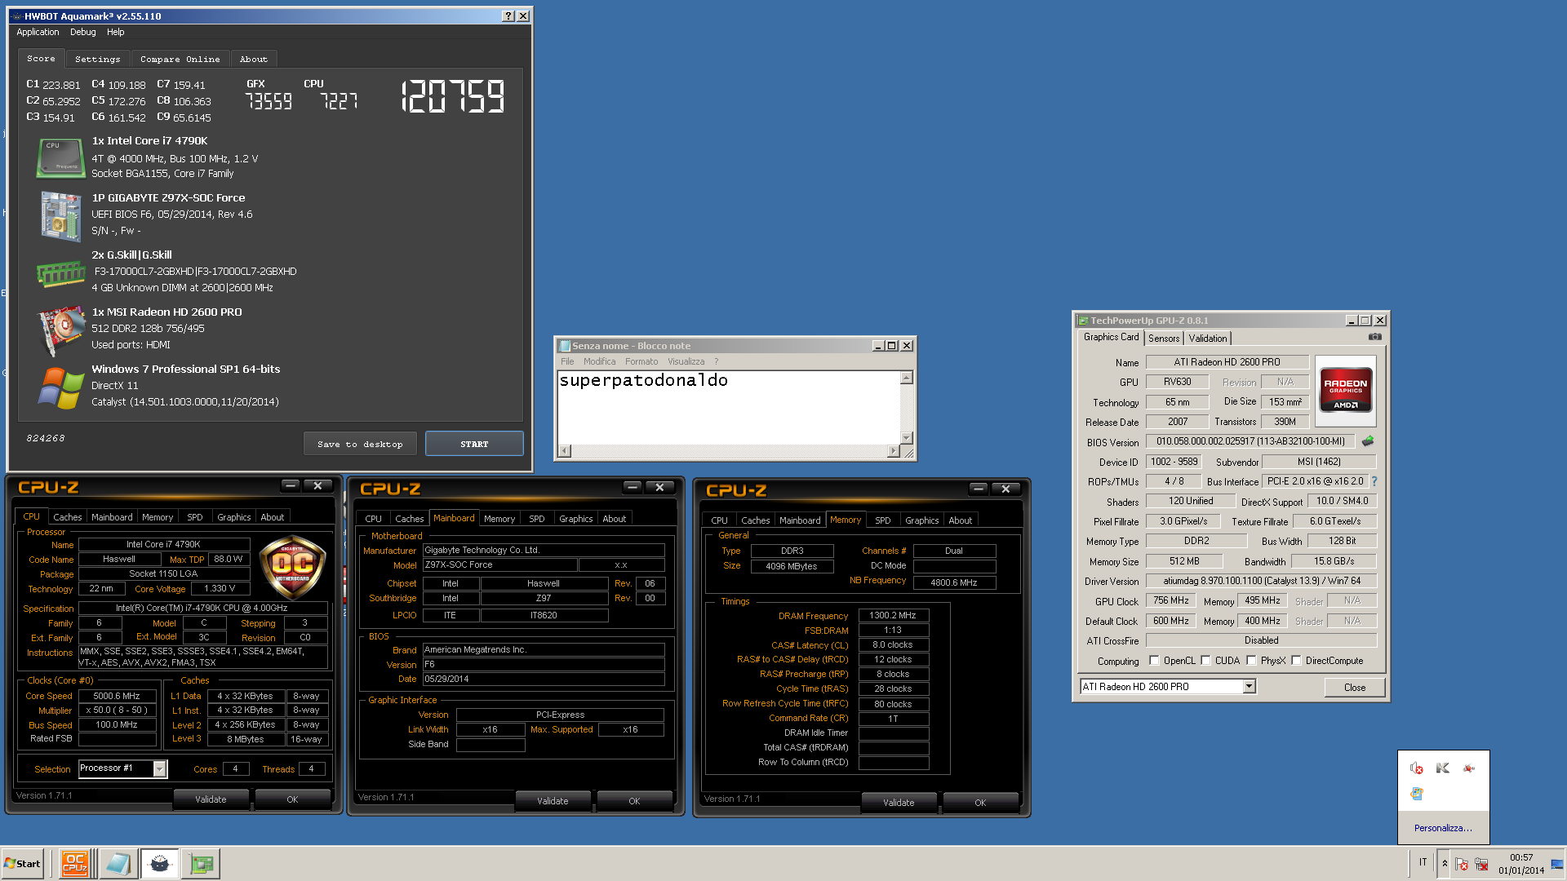Viewport: 1567px width, 881px height.
Task: Click the Bus Interface question mark icon
Action: [1374, 481]
